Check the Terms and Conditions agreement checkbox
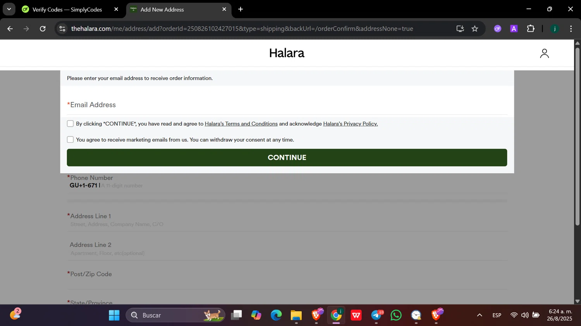 coord(70,124)
